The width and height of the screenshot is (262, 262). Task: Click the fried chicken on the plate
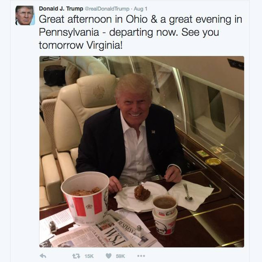[142, 193]
